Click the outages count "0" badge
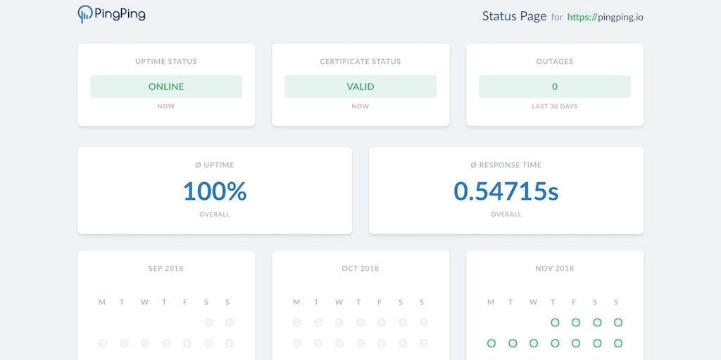The height and width of the screenshot is (360, 721). 555,86
